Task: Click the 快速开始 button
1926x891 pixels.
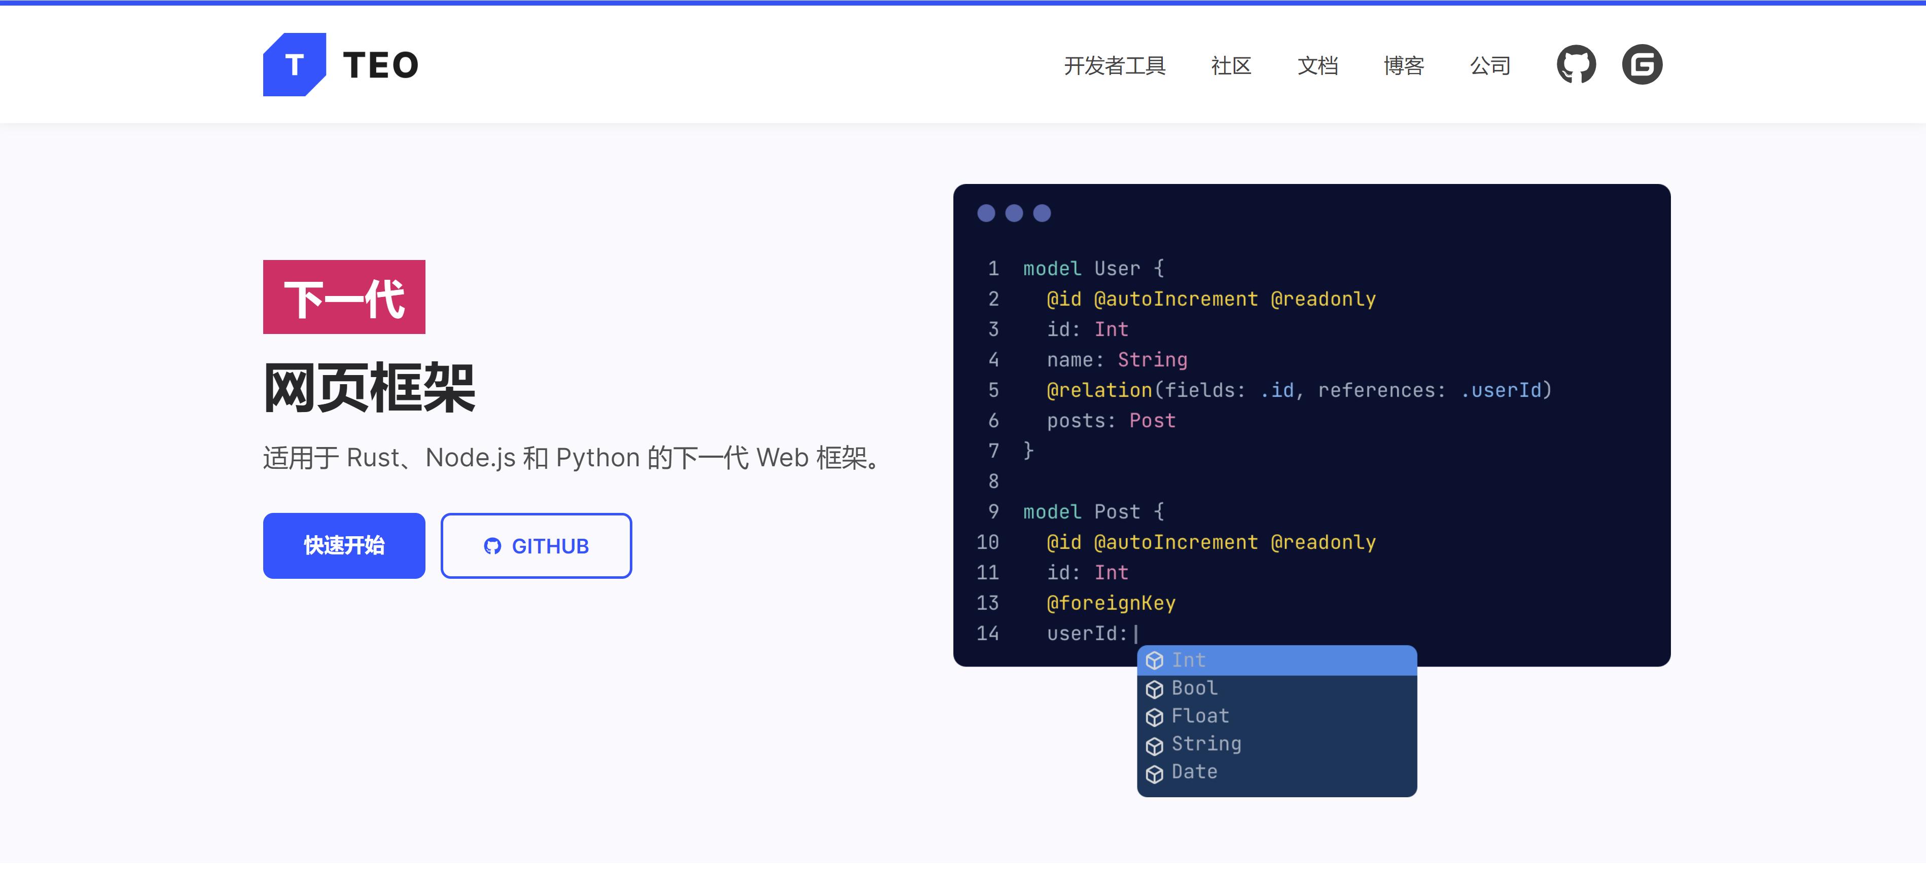Action: click(x=343, y=546)
